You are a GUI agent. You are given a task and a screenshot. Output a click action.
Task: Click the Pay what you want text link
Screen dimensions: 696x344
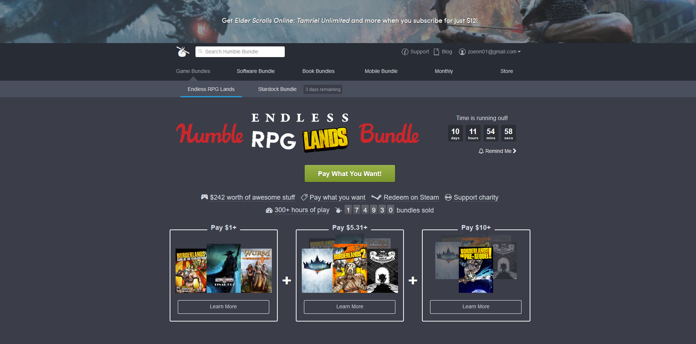pos(337,197)
